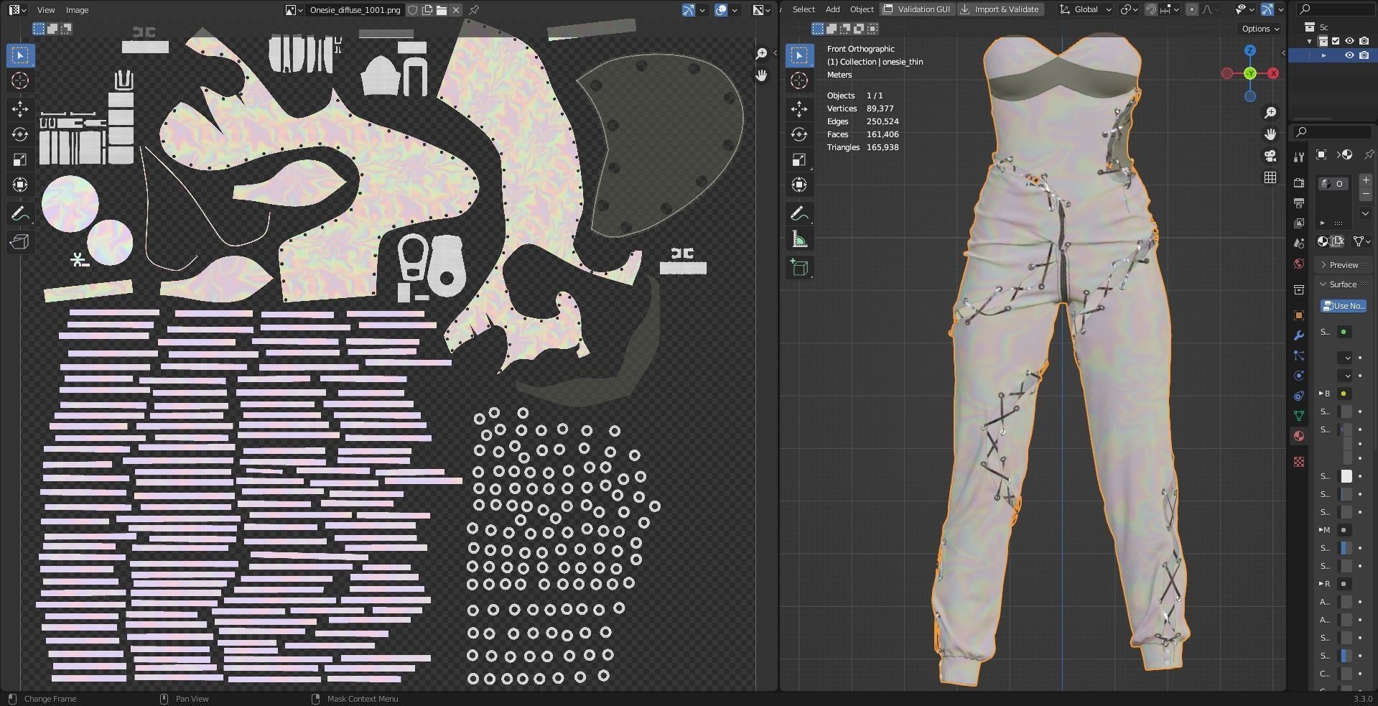Toggle the collection exclude checkbox in the outliner
This screenshot has width=1378, height=706.
(1336, 41)
